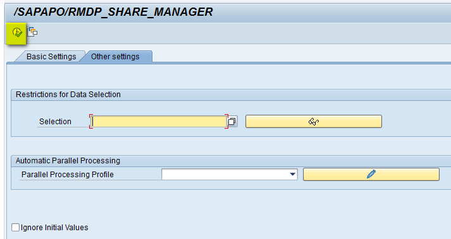Click the Parallel Processing Profile label
The image size is (451, 239).
68,175
